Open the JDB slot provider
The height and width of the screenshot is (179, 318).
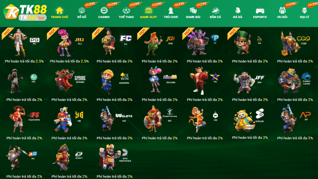pos(160,46)
